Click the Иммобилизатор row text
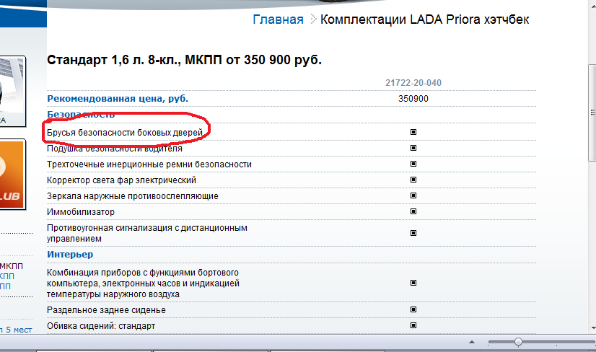 tap(81, 212)
